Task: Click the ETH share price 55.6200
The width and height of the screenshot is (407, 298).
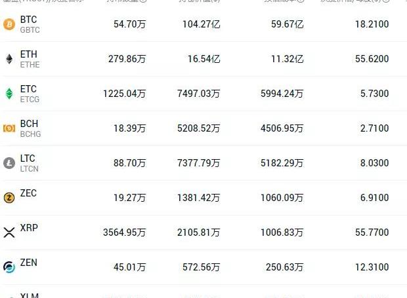Action: point(372,59)
